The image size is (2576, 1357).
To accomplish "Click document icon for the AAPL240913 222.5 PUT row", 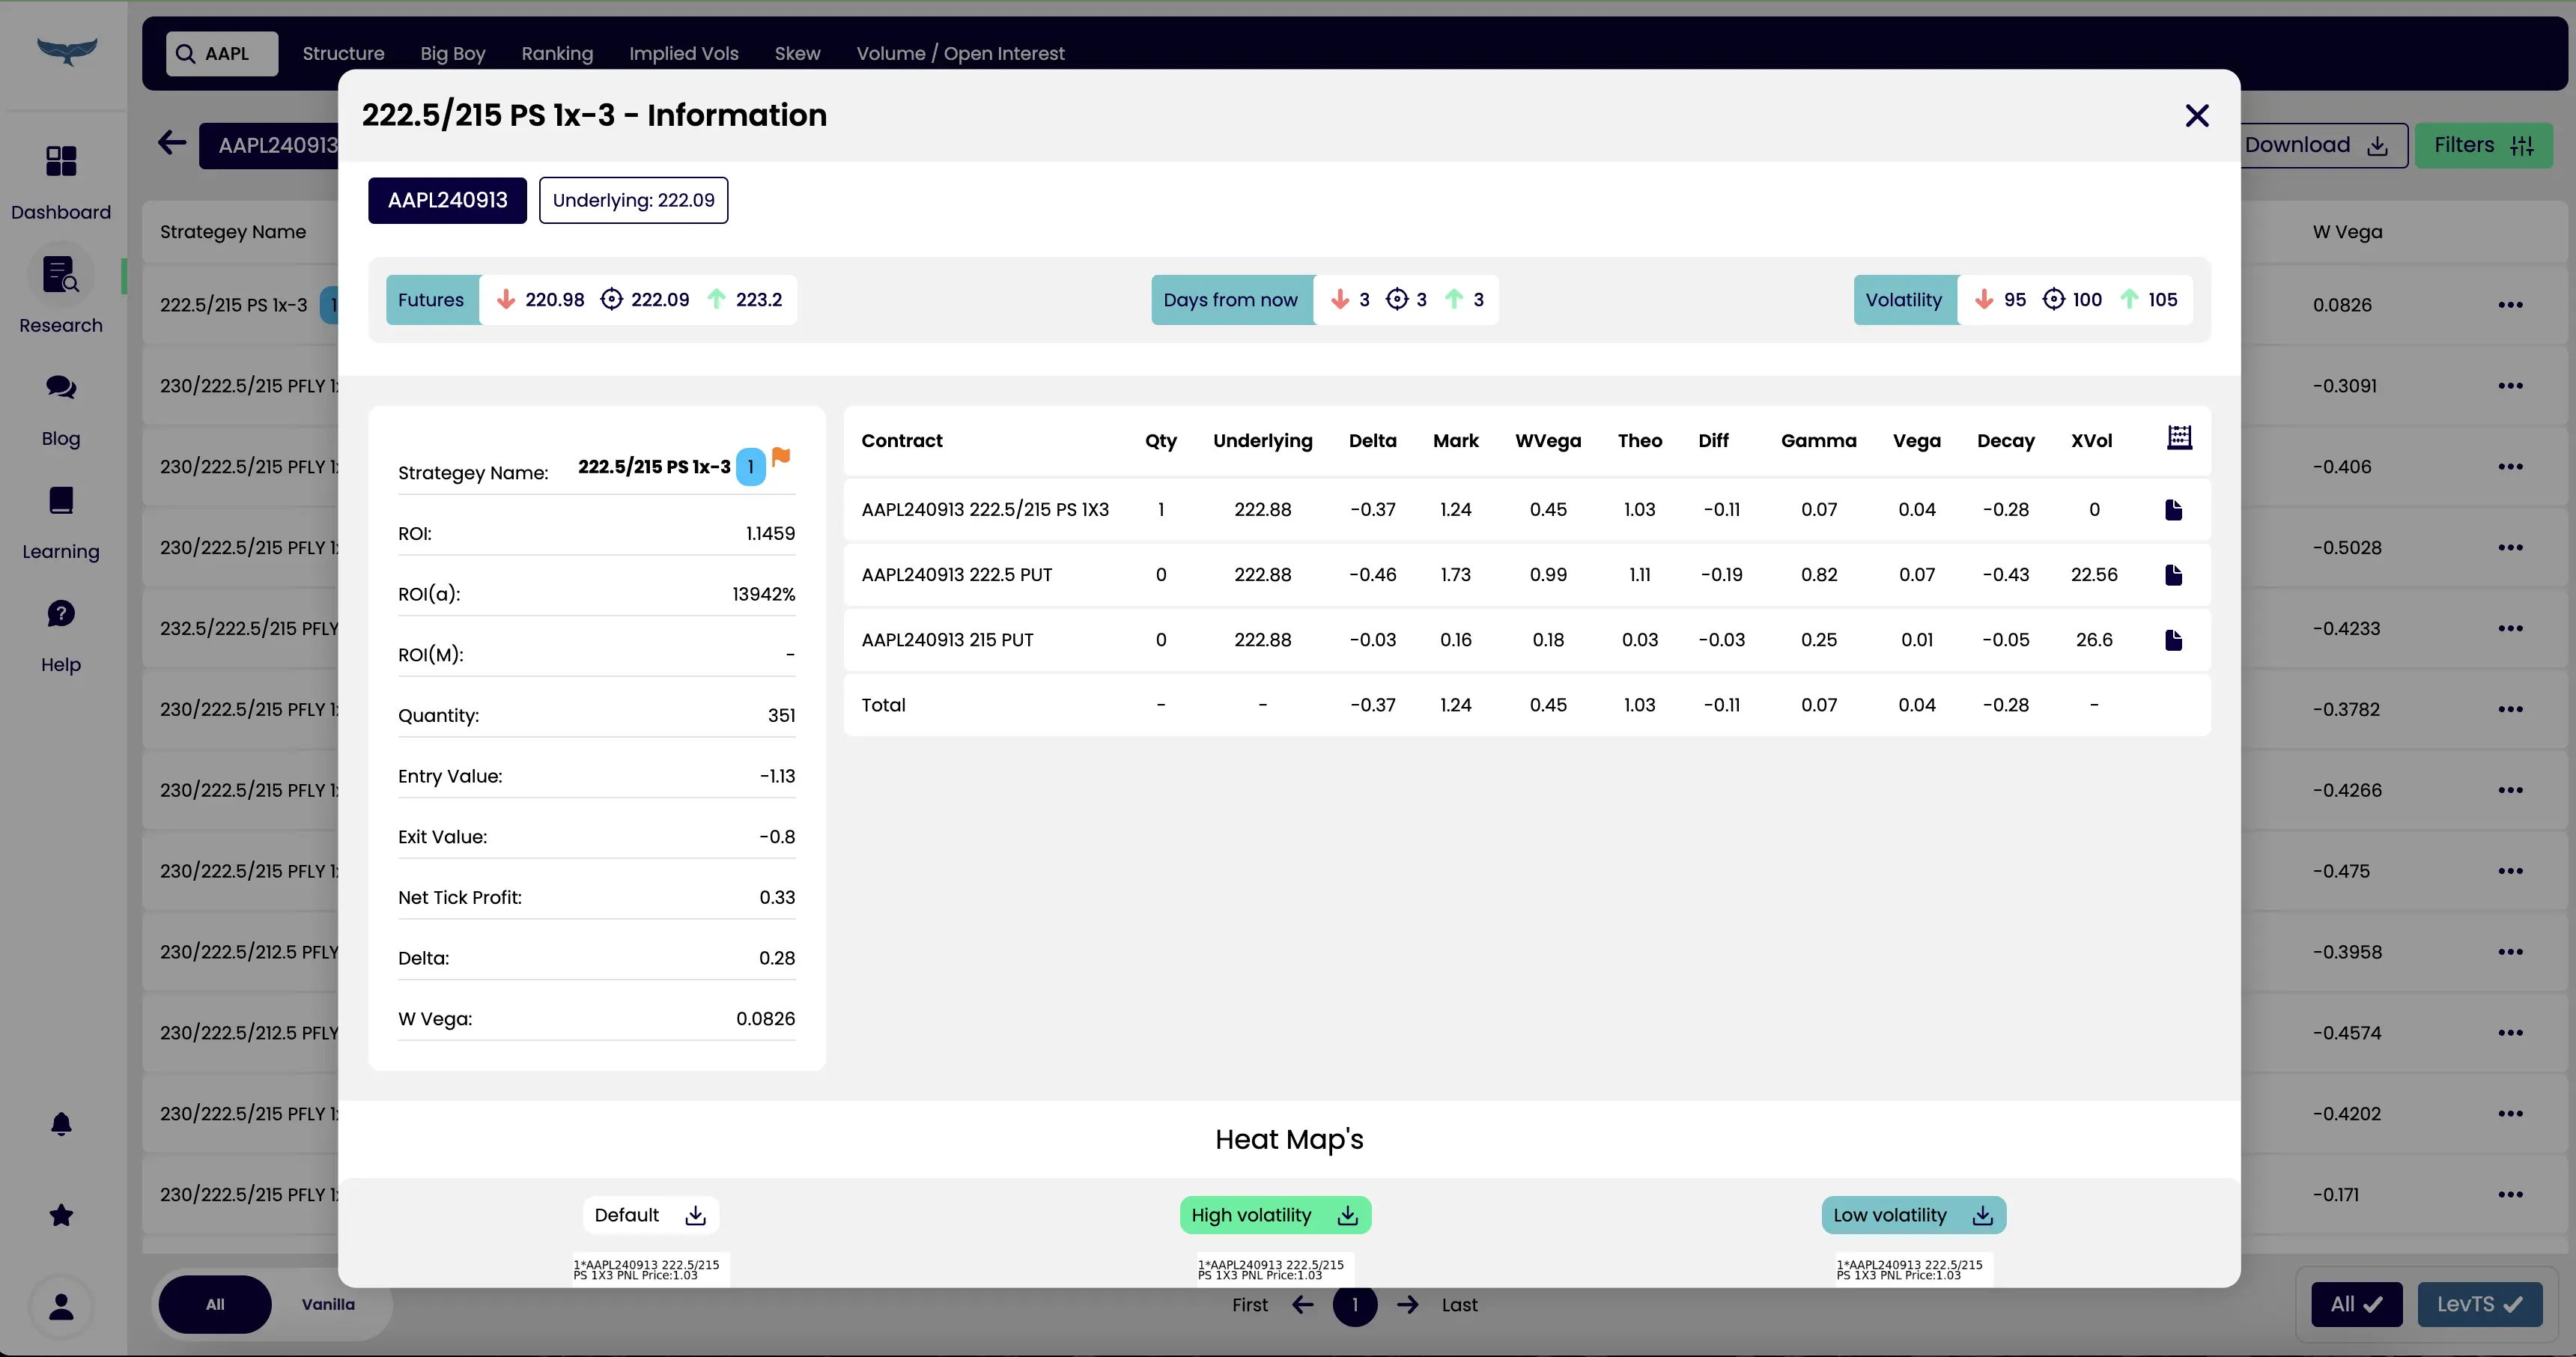I will (x=2173, y=575).
